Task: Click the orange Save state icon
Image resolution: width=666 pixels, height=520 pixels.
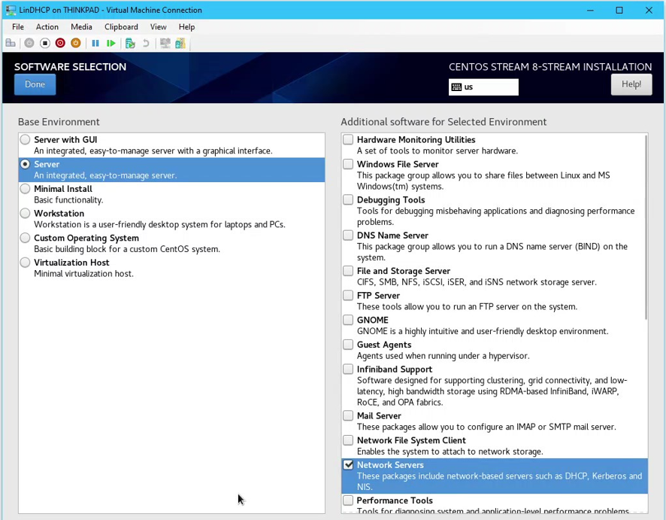Action: click(76, 43)
